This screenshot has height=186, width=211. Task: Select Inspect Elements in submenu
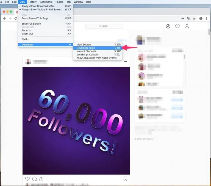98,51
